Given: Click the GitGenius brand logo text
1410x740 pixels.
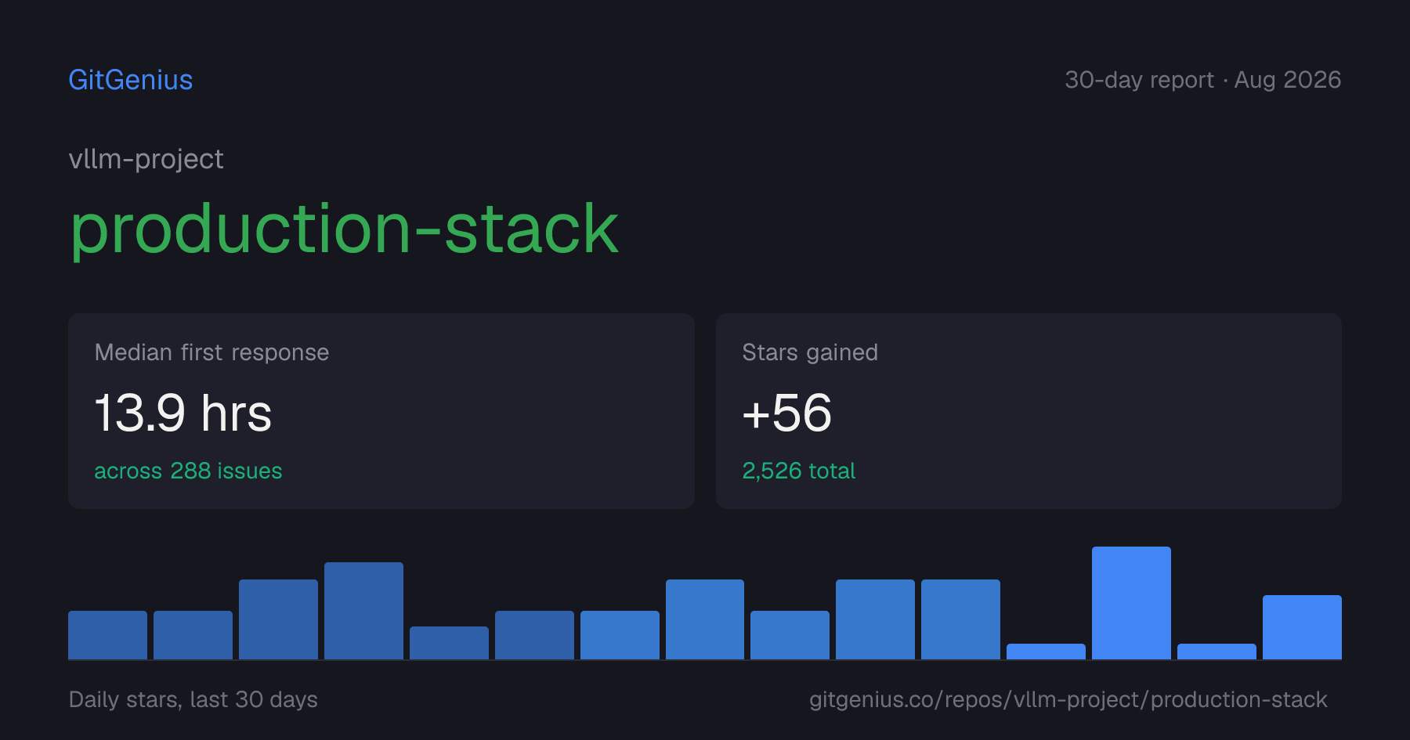Looking at the screenshot, I should pyautogui.click(x=131, y=80).
